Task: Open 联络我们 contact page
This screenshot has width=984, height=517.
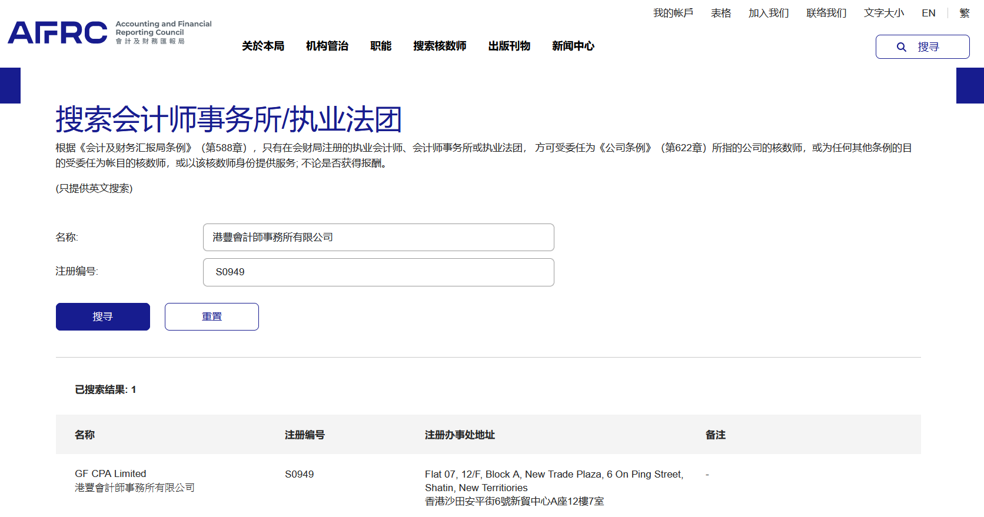Action: (826, 13)
